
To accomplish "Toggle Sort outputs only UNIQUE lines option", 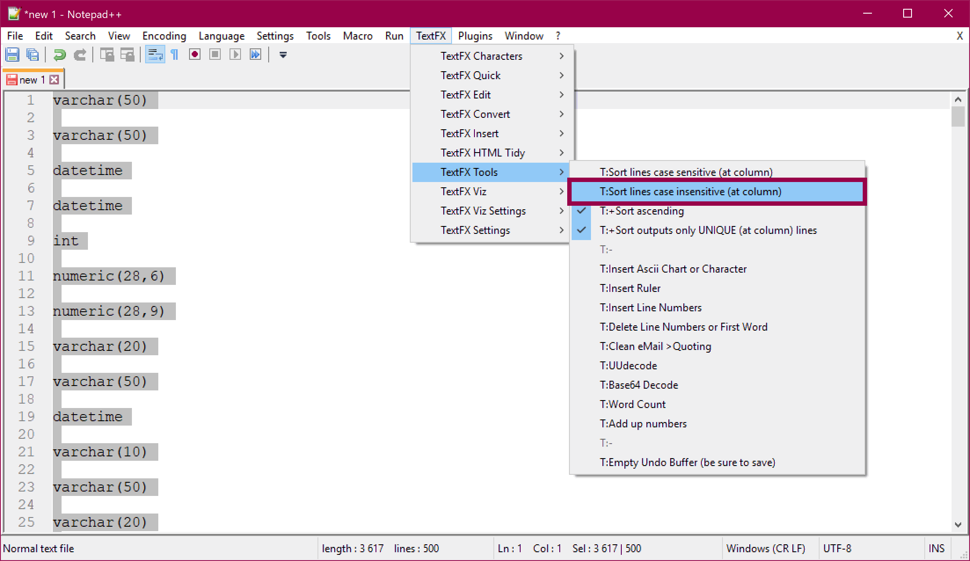I will click(708, 230).
